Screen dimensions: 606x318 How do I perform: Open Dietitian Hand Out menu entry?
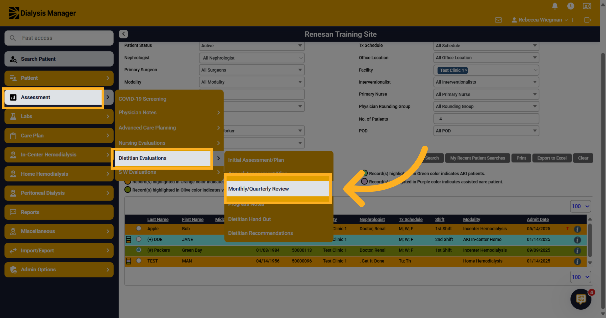pyautogui.click(x=249, y=219)
